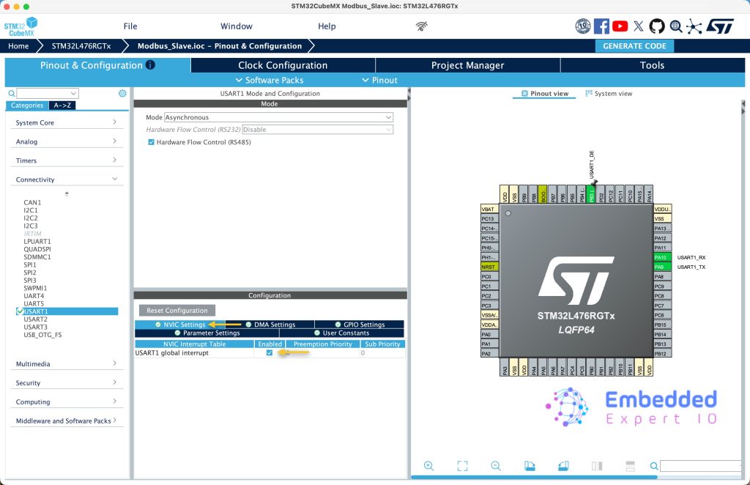Expand the Software Packs dropdown
This screenshot has width=750, height=485.
(269, 81)
